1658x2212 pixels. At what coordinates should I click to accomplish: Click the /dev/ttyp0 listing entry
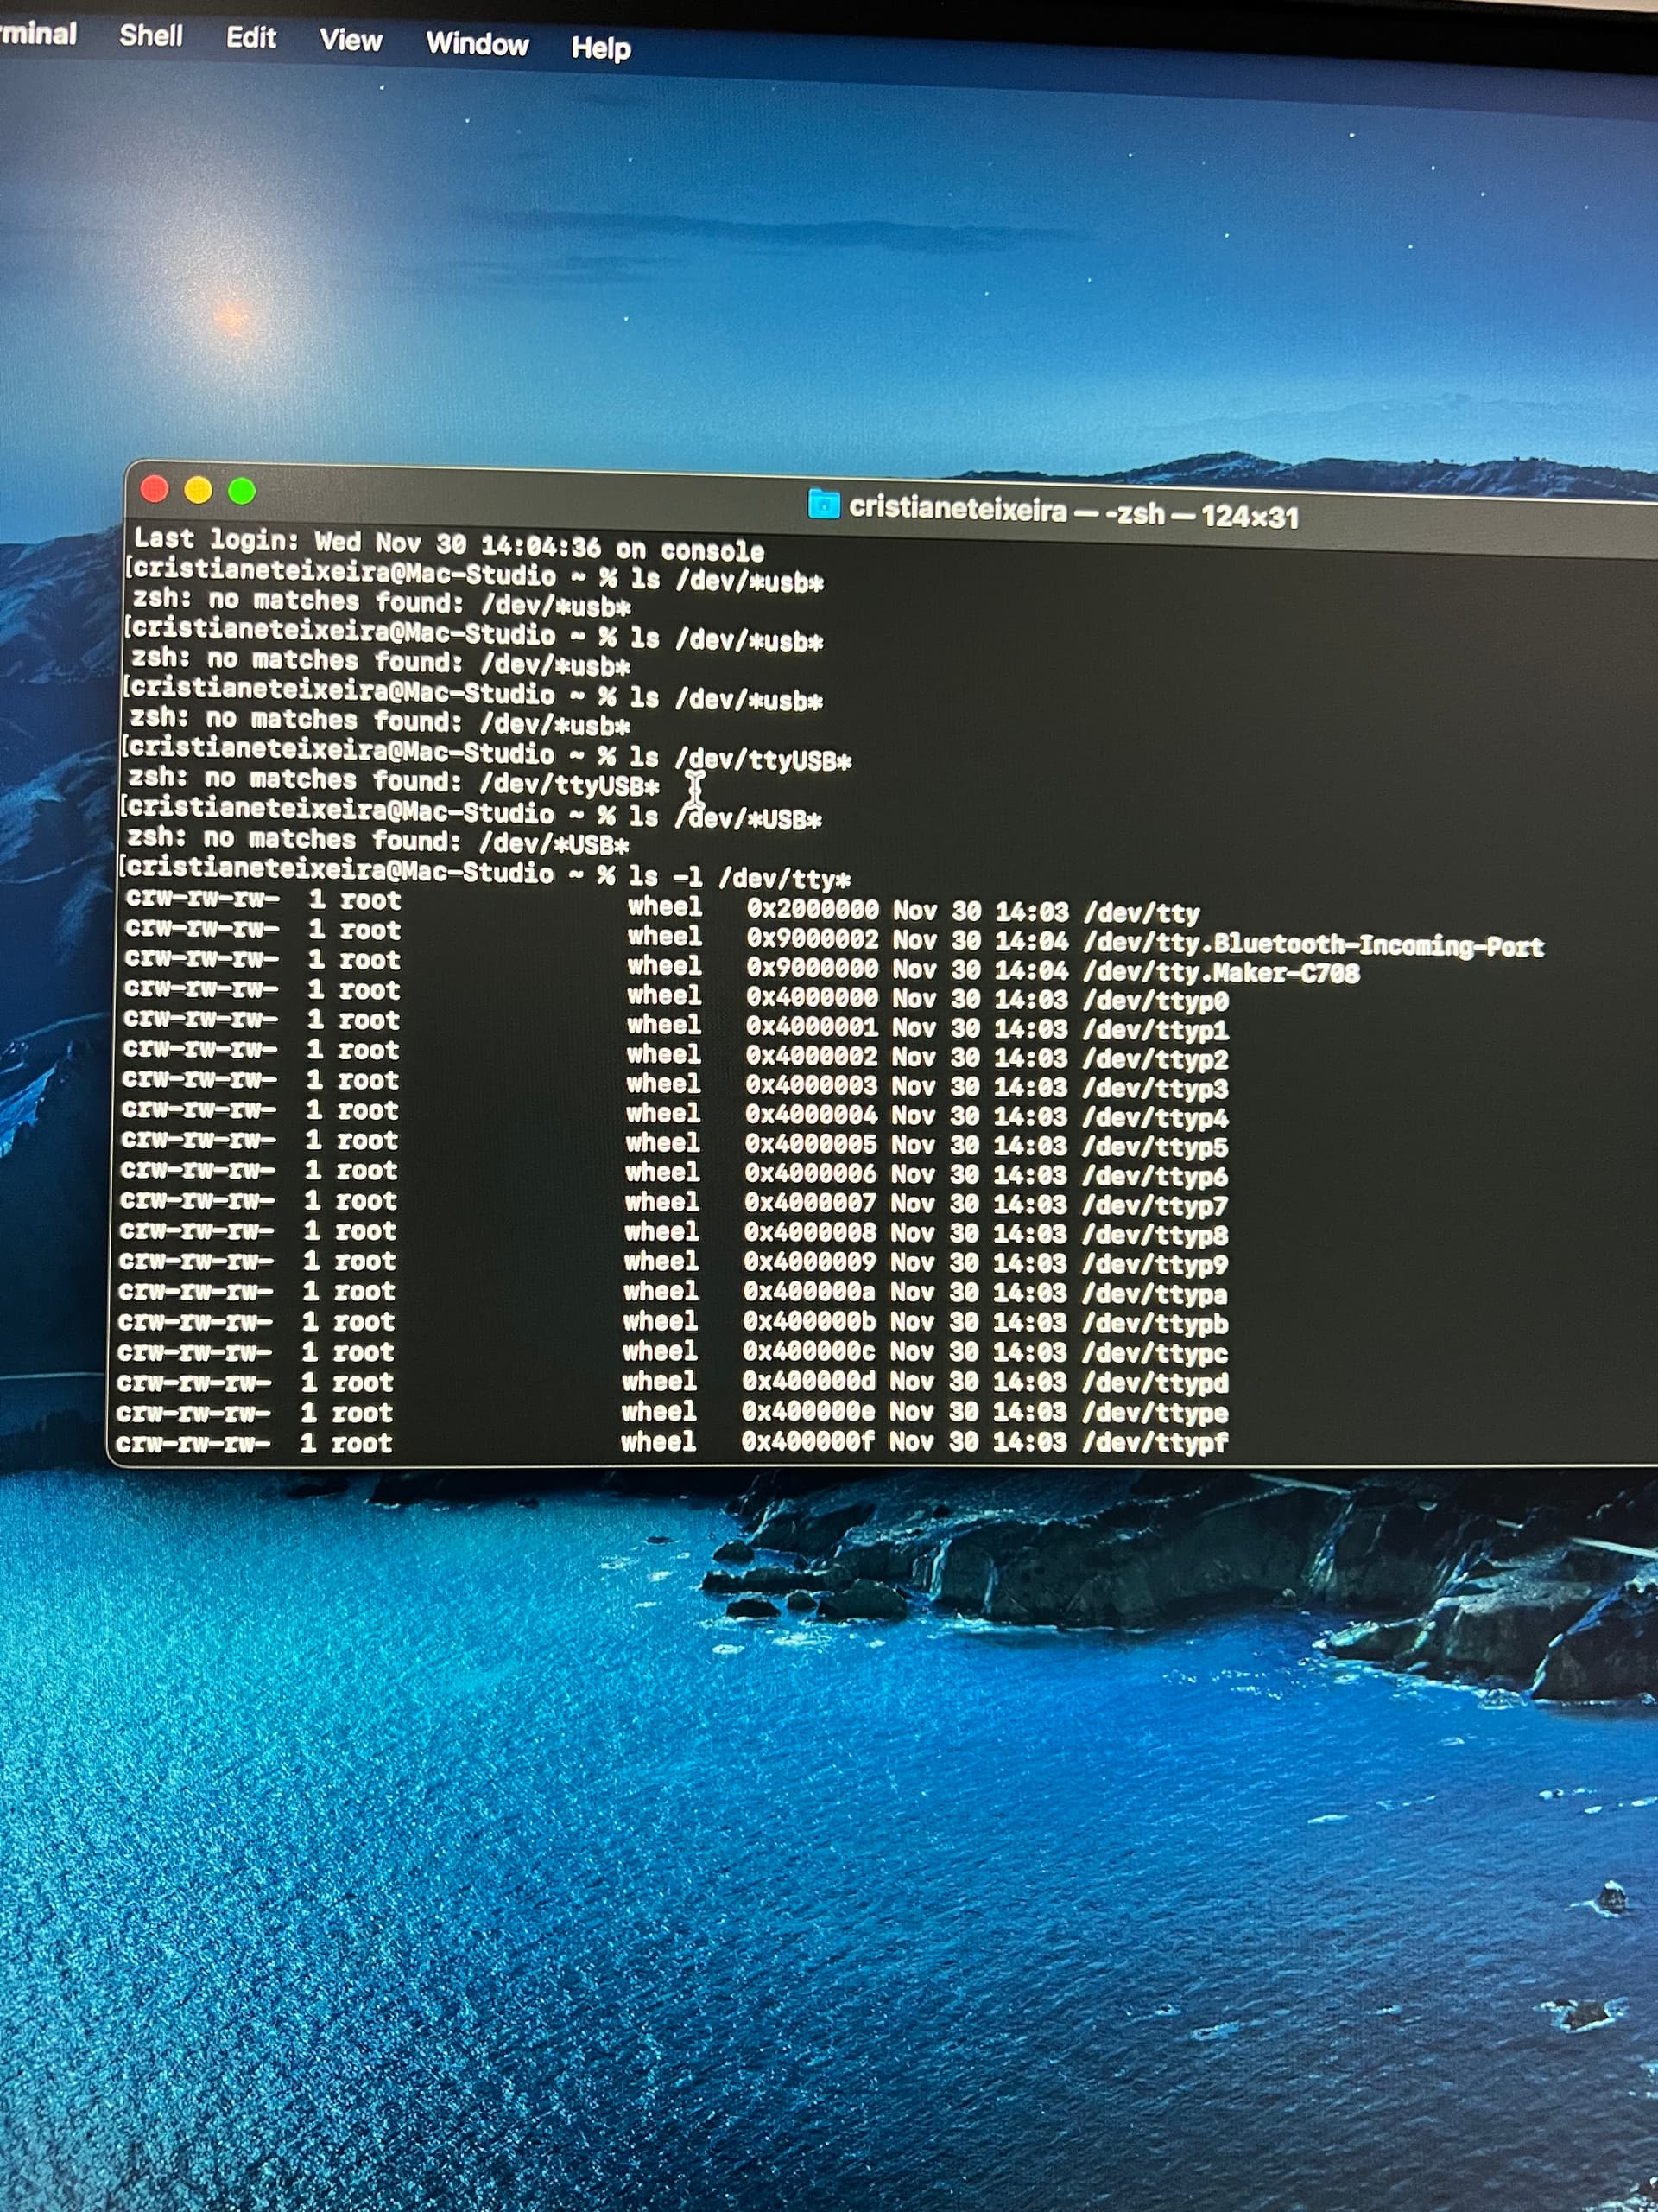coord(1155,1001)
